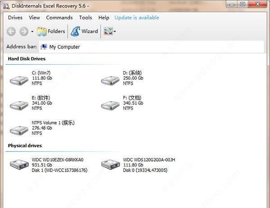This screenshot has height=208, width=270.
Task: Select the NTFS Volume 1 drive icon
Action: [19, 131]
